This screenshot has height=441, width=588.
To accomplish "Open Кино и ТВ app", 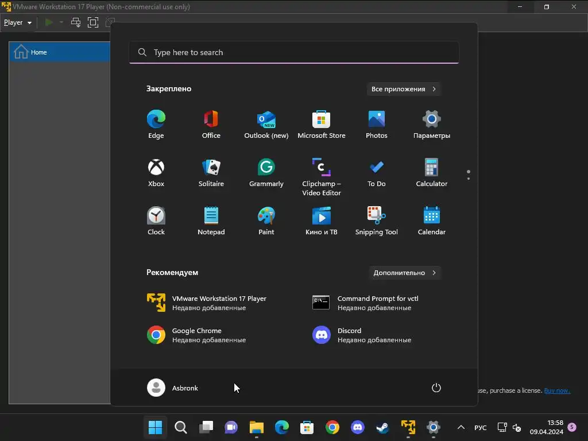I will [322, 221].
